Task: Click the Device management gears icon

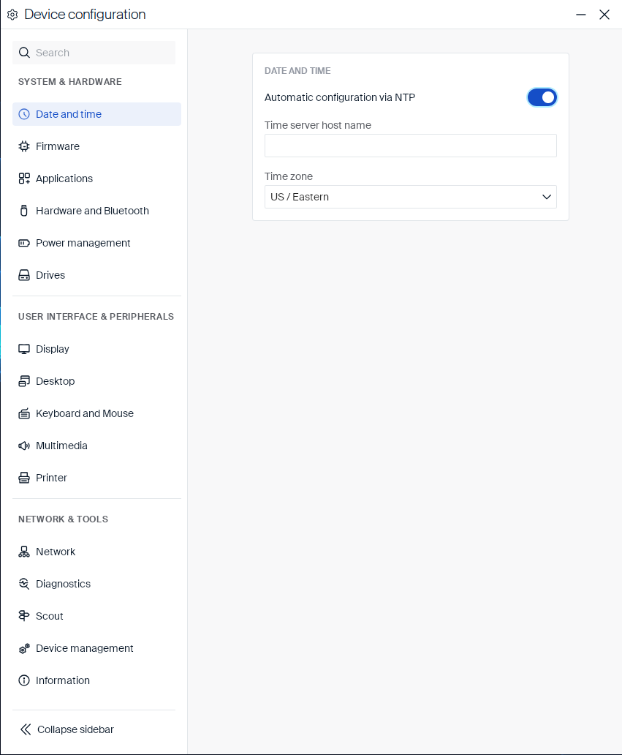Action: coord(24,649)
